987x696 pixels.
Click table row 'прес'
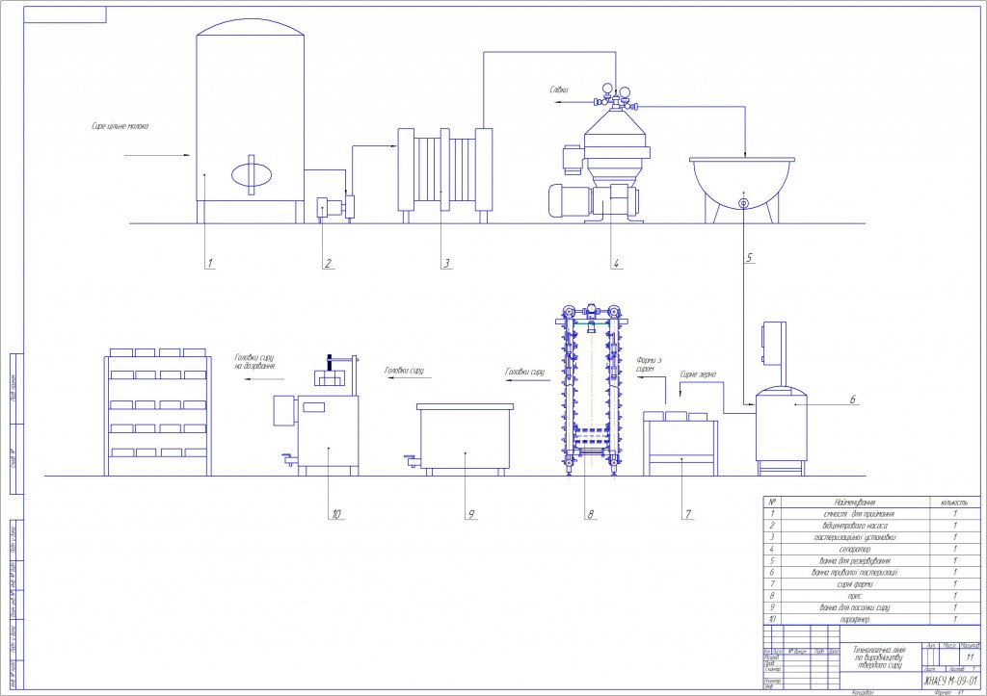(x=871, y=596)
